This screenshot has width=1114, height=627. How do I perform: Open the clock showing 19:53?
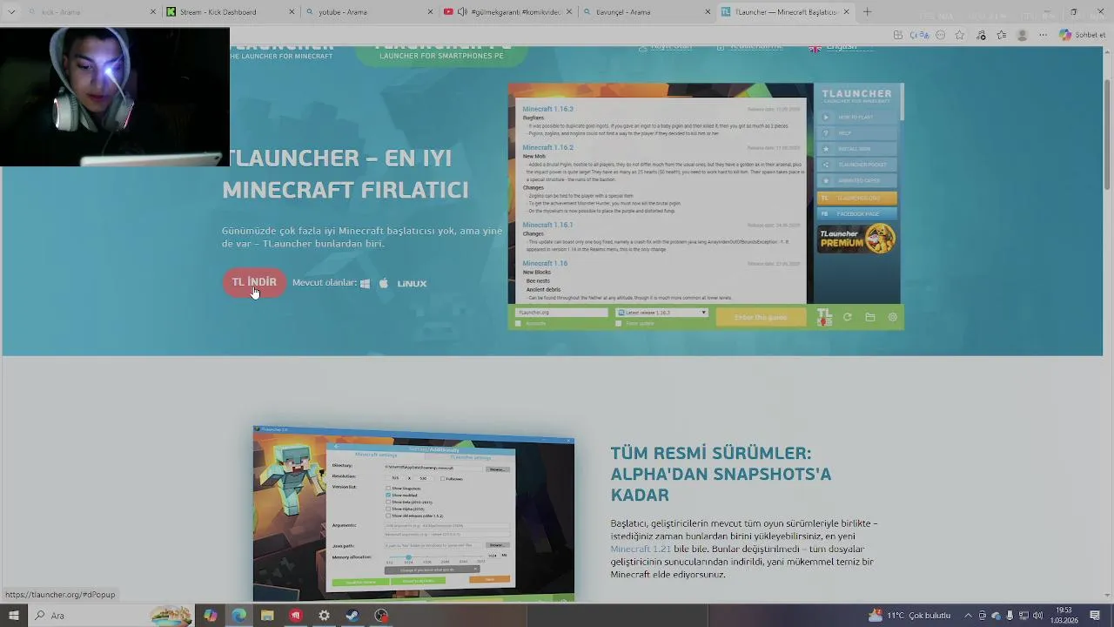pyautogui.click(x=1064, y=616)
